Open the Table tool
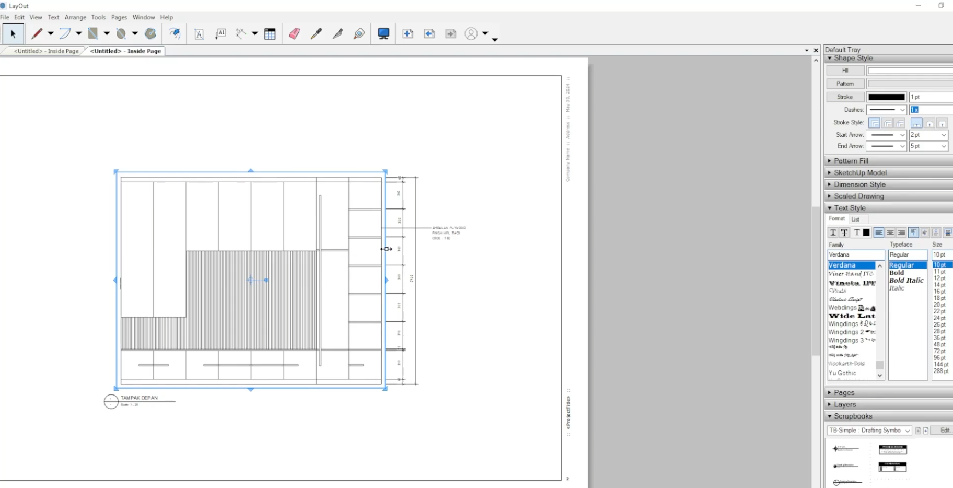Screen dimensions: 953x488 pyautogui.click(x=270, y=33)
